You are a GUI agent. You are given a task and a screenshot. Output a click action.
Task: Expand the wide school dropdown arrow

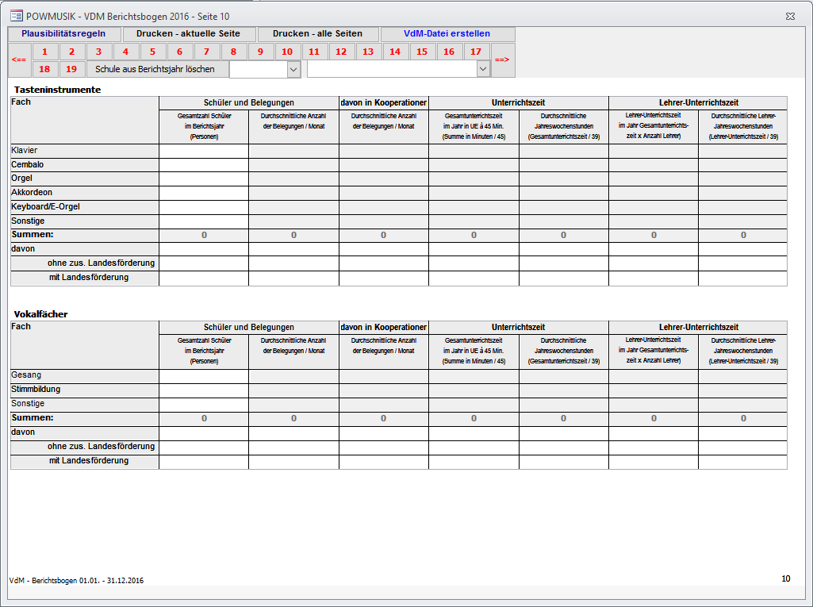(x=482, y=70)
